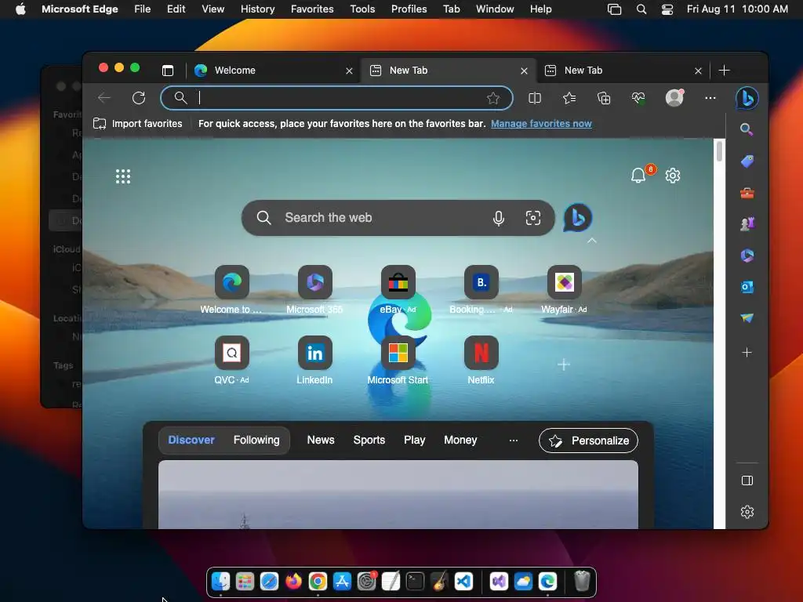Open sidebar settings gear at bottom

pos(747,512)
